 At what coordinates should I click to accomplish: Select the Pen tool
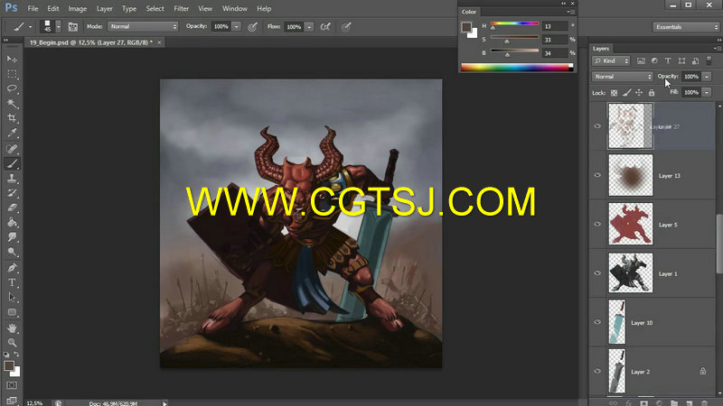click(x=12, y=267)
